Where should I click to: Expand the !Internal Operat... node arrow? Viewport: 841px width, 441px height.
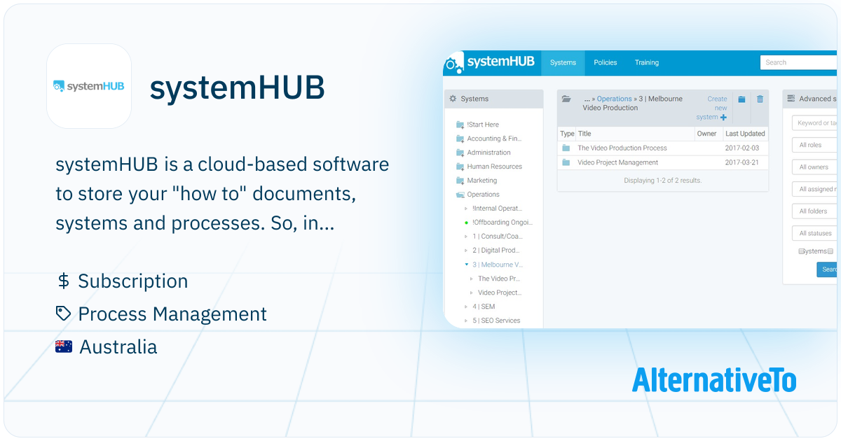[467, 209]
